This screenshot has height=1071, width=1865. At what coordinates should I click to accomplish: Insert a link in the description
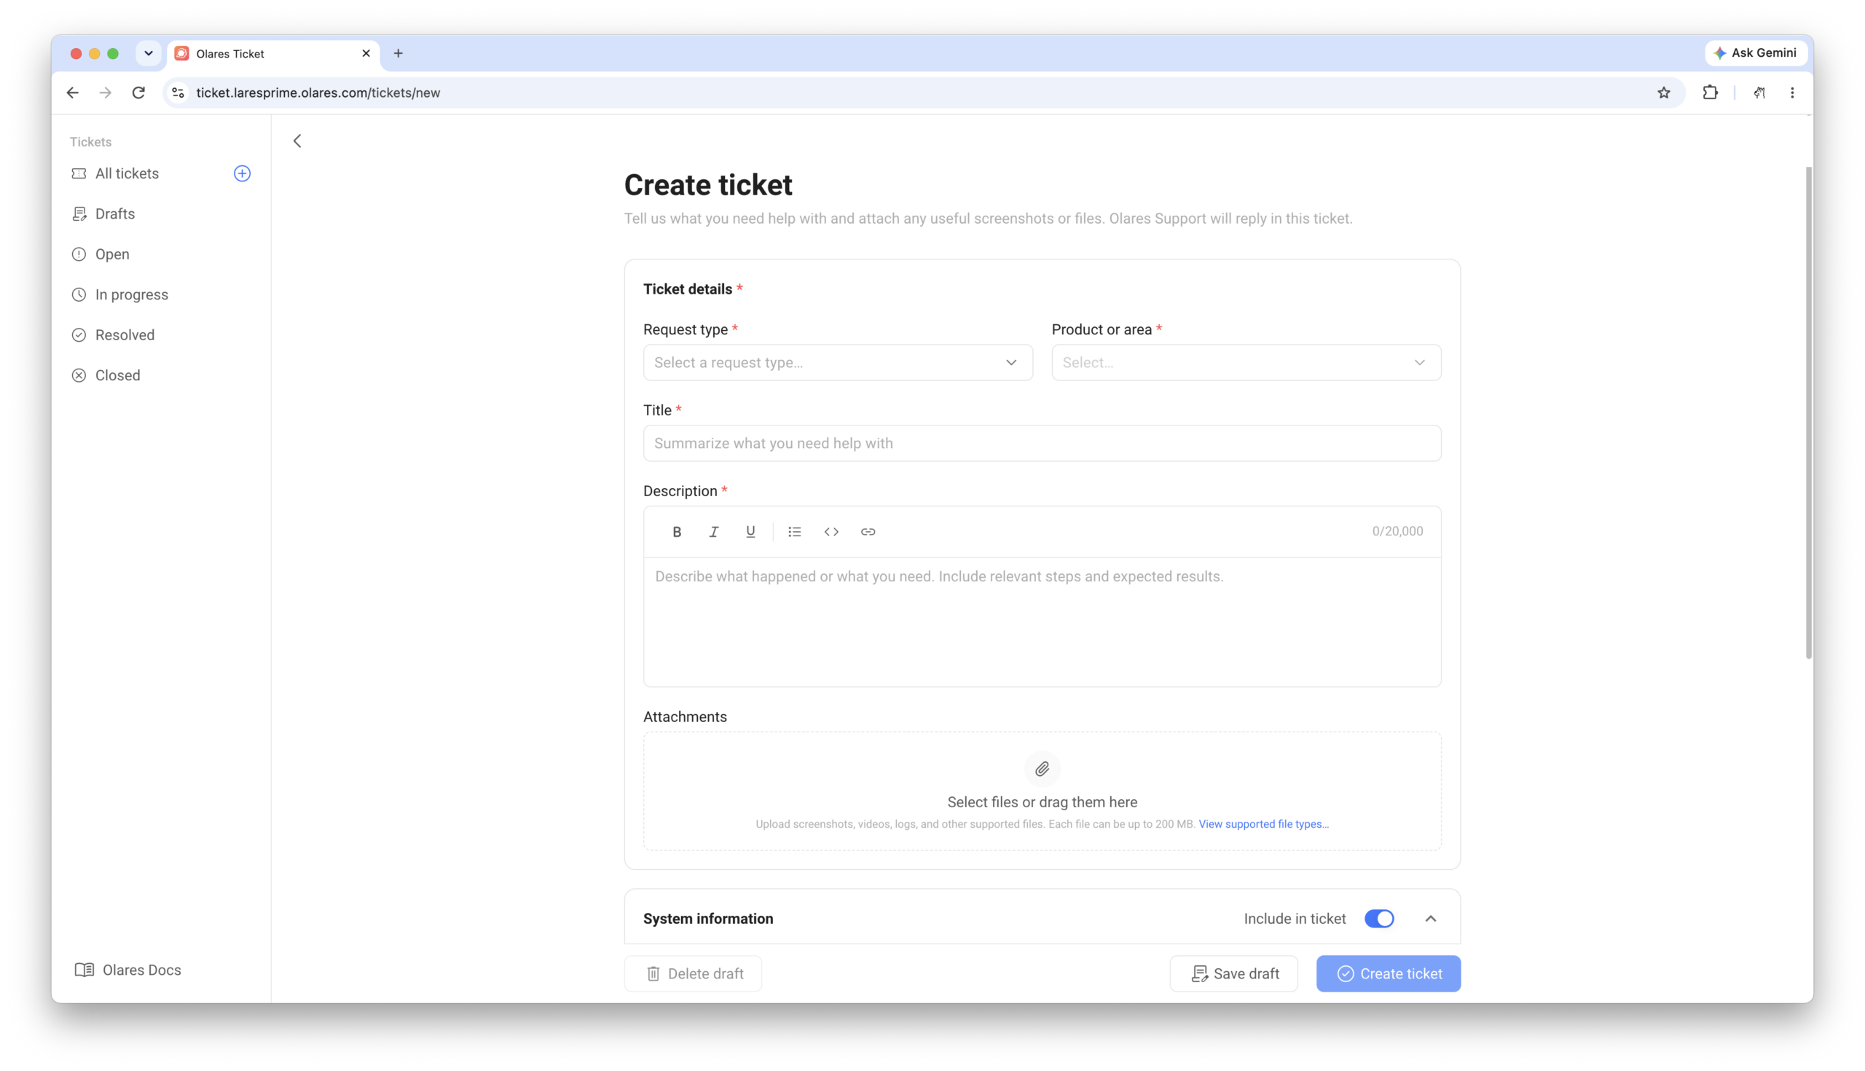(x=868, y=531)
